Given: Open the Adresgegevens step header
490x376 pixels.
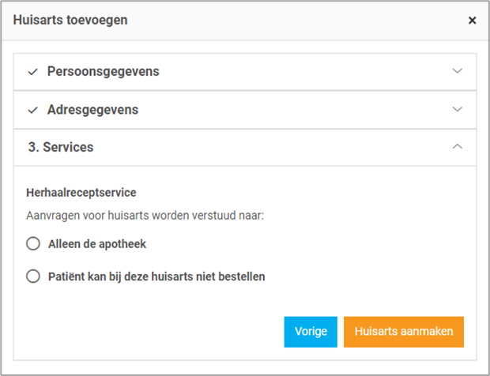Looking at the screenshot, I should [x=92, y=110].
